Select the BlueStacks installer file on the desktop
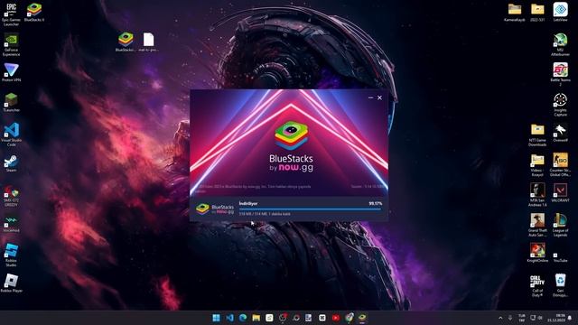578x325 pixels. 126,42
